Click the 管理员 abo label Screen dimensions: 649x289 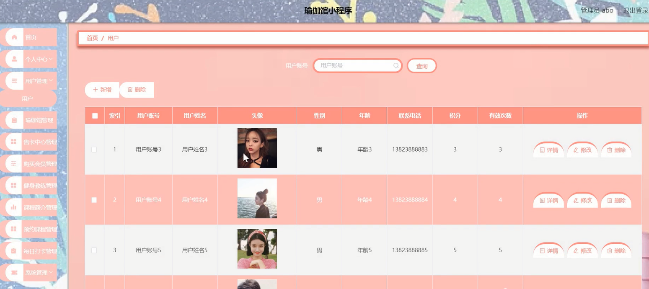tap(597, 10)
